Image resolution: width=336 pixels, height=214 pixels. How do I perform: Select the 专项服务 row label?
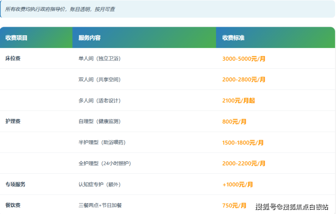(x=15, y=184)
